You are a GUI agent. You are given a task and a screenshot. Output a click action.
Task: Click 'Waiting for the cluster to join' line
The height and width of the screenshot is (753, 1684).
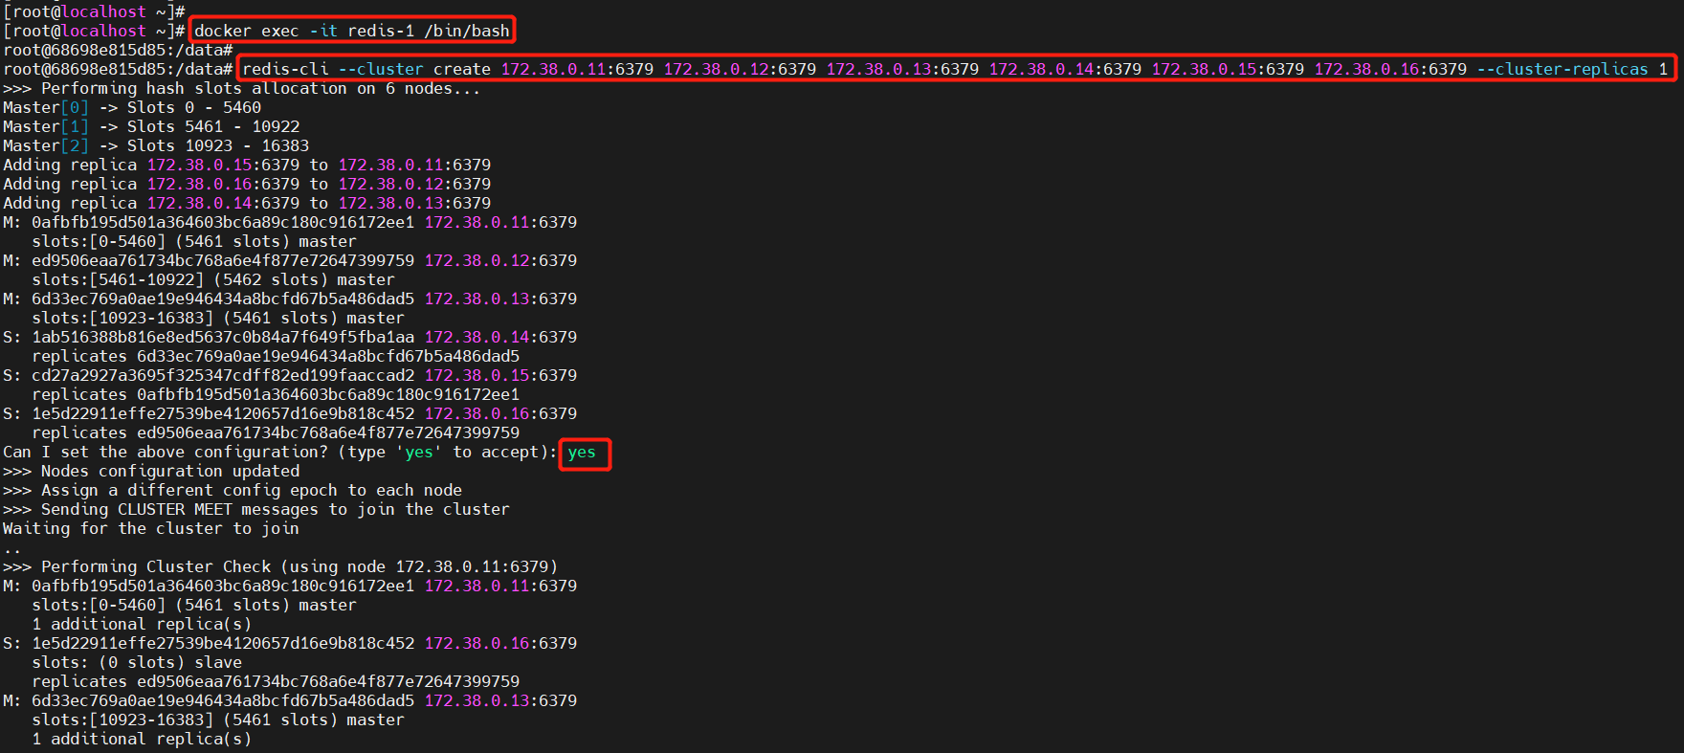click(151, 528)
